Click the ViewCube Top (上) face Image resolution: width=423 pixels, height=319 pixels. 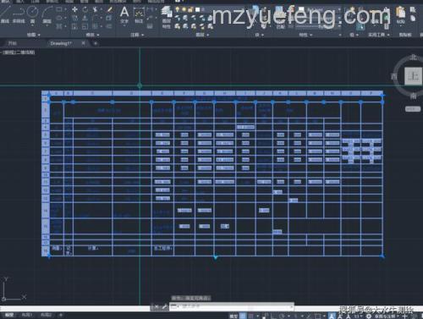tap(414, 76)
